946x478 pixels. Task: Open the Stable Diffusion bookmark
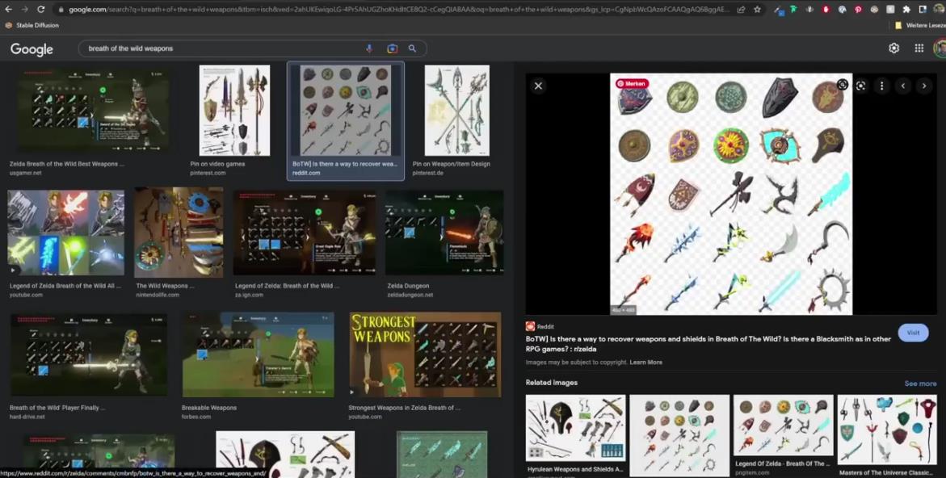tap(32, 25)
